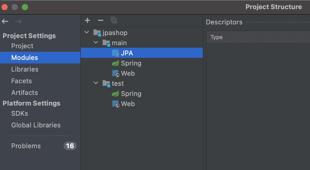This screenshot has height=170, width=310.
Task: Collapse the test module node
Action: [x=96, y=83]
